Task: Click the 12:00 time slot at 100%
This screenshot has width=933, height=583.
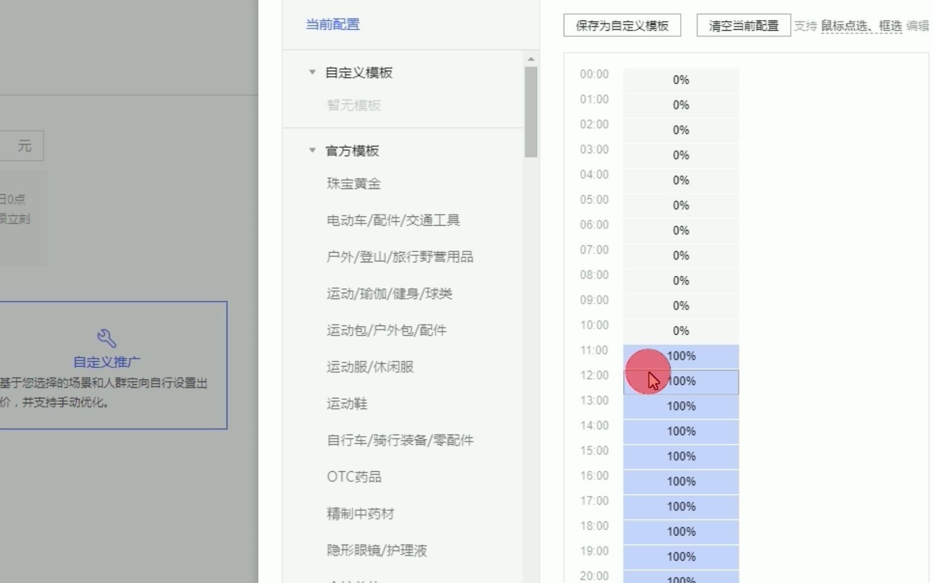Action: point(681,382)
